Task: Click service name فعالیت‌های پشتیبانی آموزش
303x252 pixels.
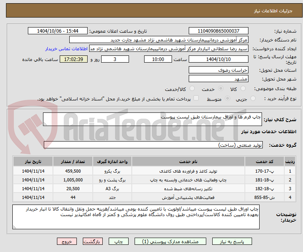Action: [188, 197]
